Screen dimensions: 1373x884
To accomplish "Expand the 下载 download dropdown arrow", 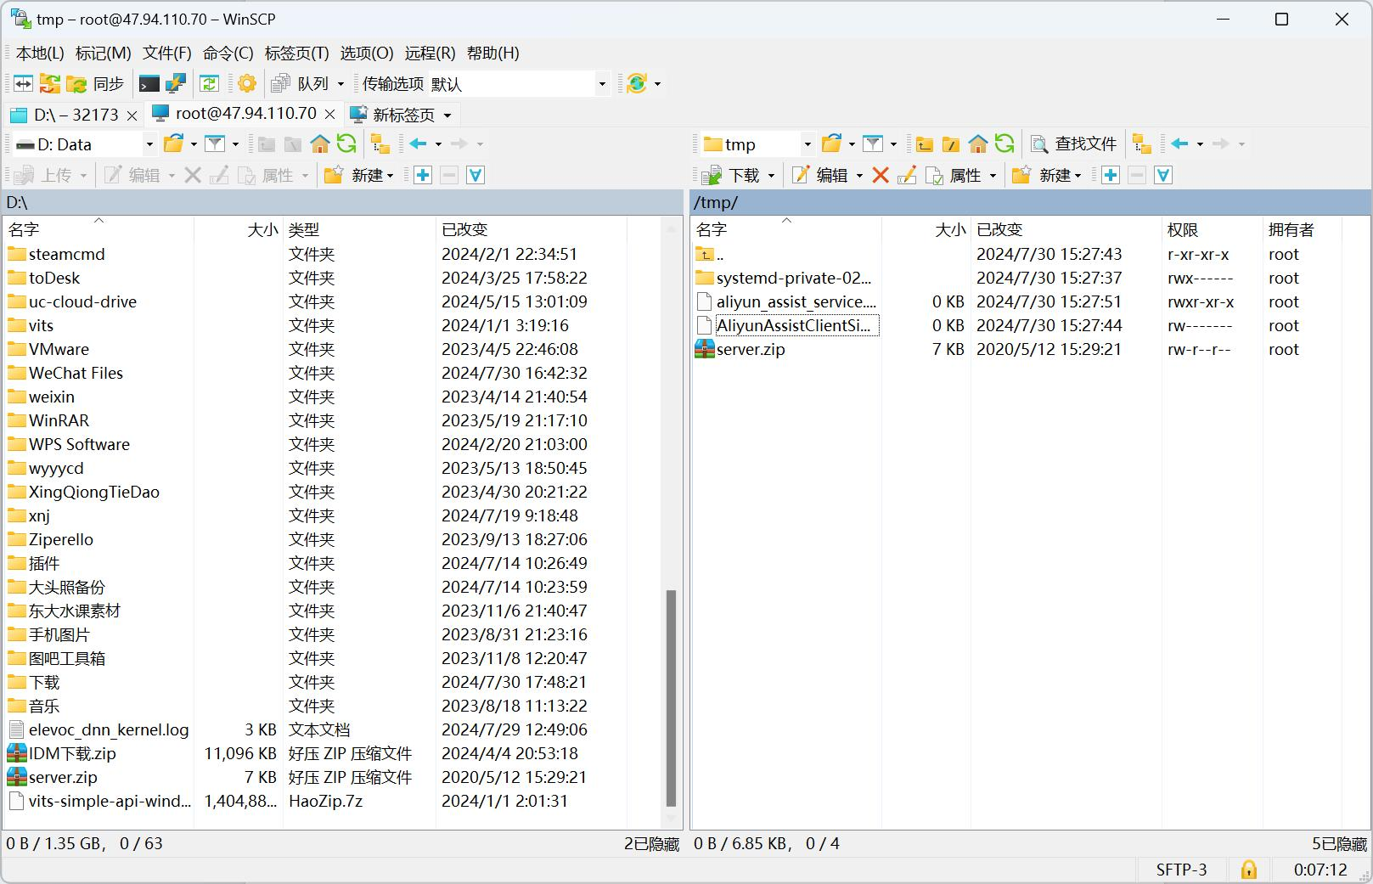I will [771, 176].
